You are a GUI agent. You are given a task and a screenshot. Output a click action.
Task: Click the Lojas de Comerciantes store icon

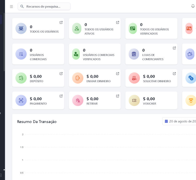pos(134,54)
